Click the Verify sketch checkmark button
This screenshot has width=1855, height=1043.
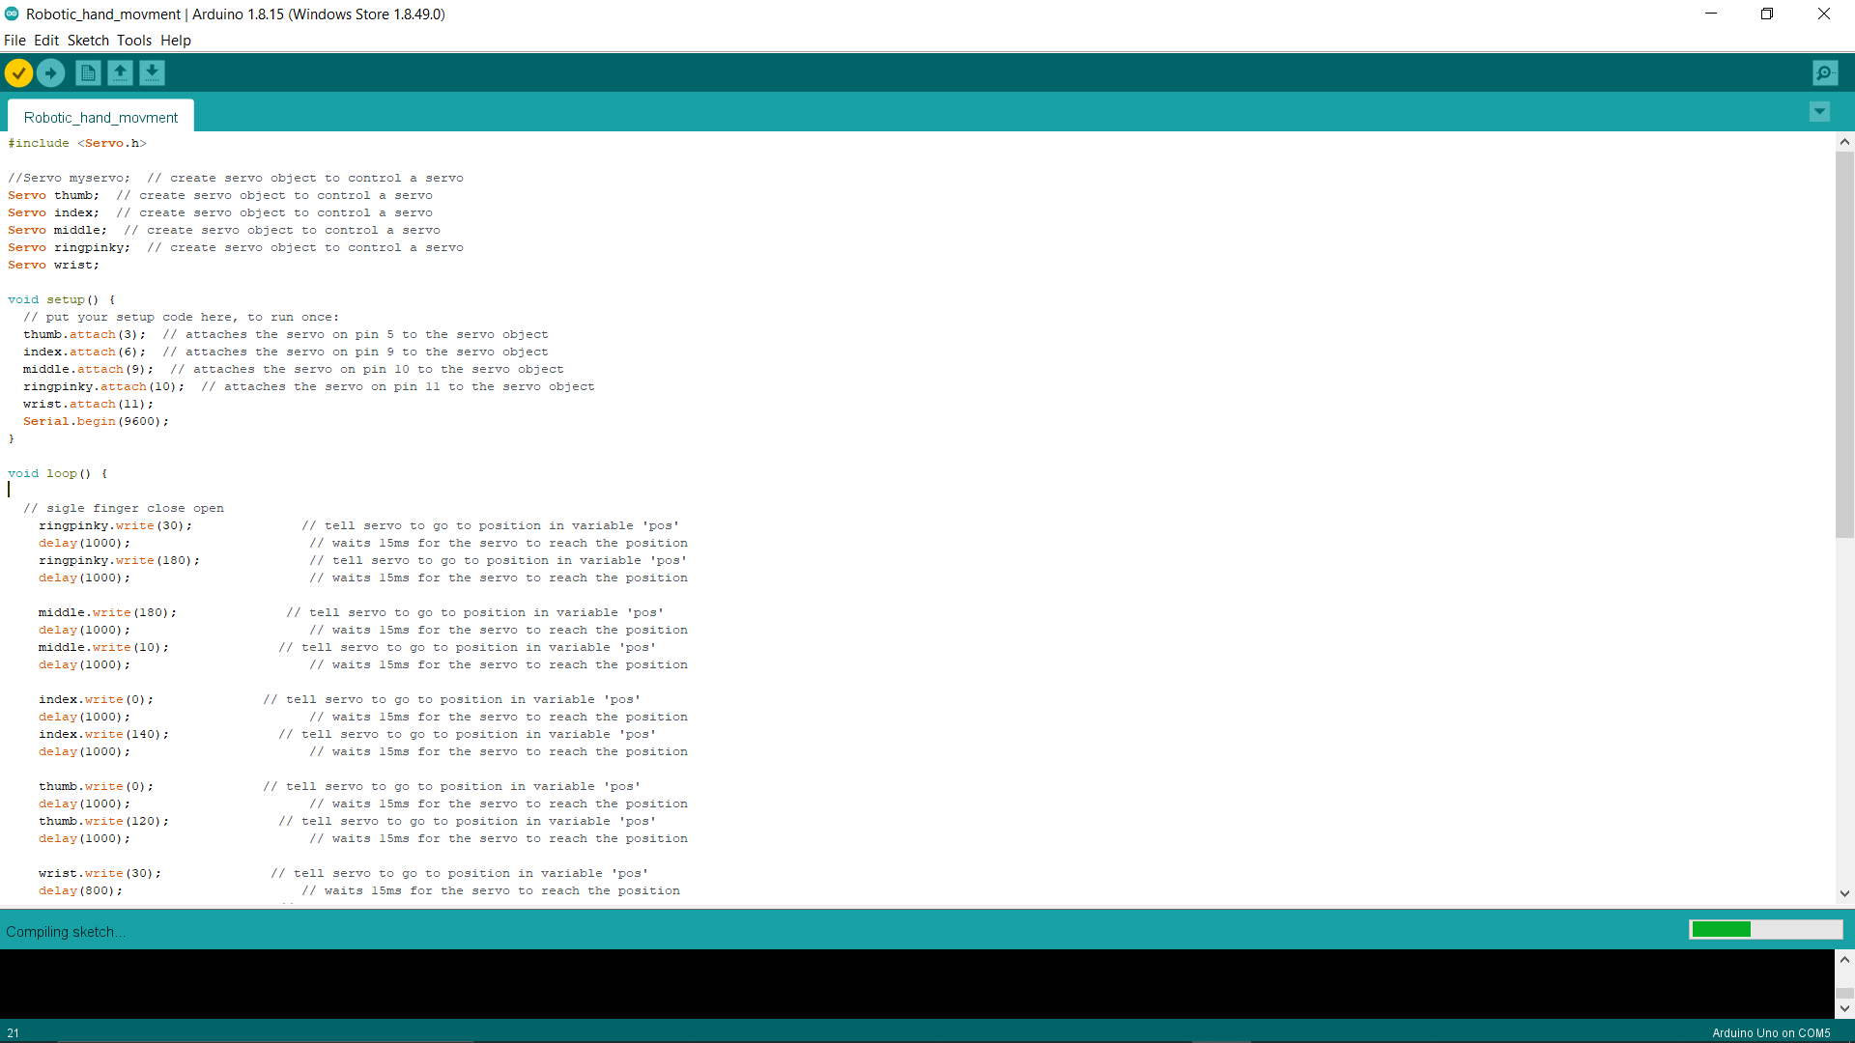(18, 73)
